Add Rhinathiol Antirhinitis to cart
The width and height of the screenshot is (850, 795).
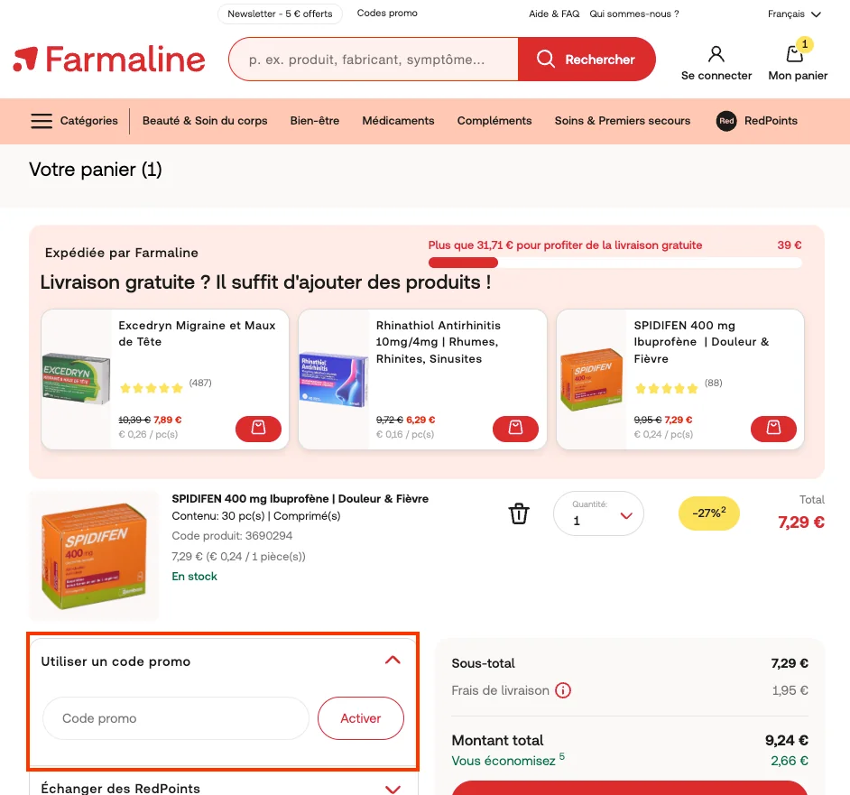[x=515, y=429]
